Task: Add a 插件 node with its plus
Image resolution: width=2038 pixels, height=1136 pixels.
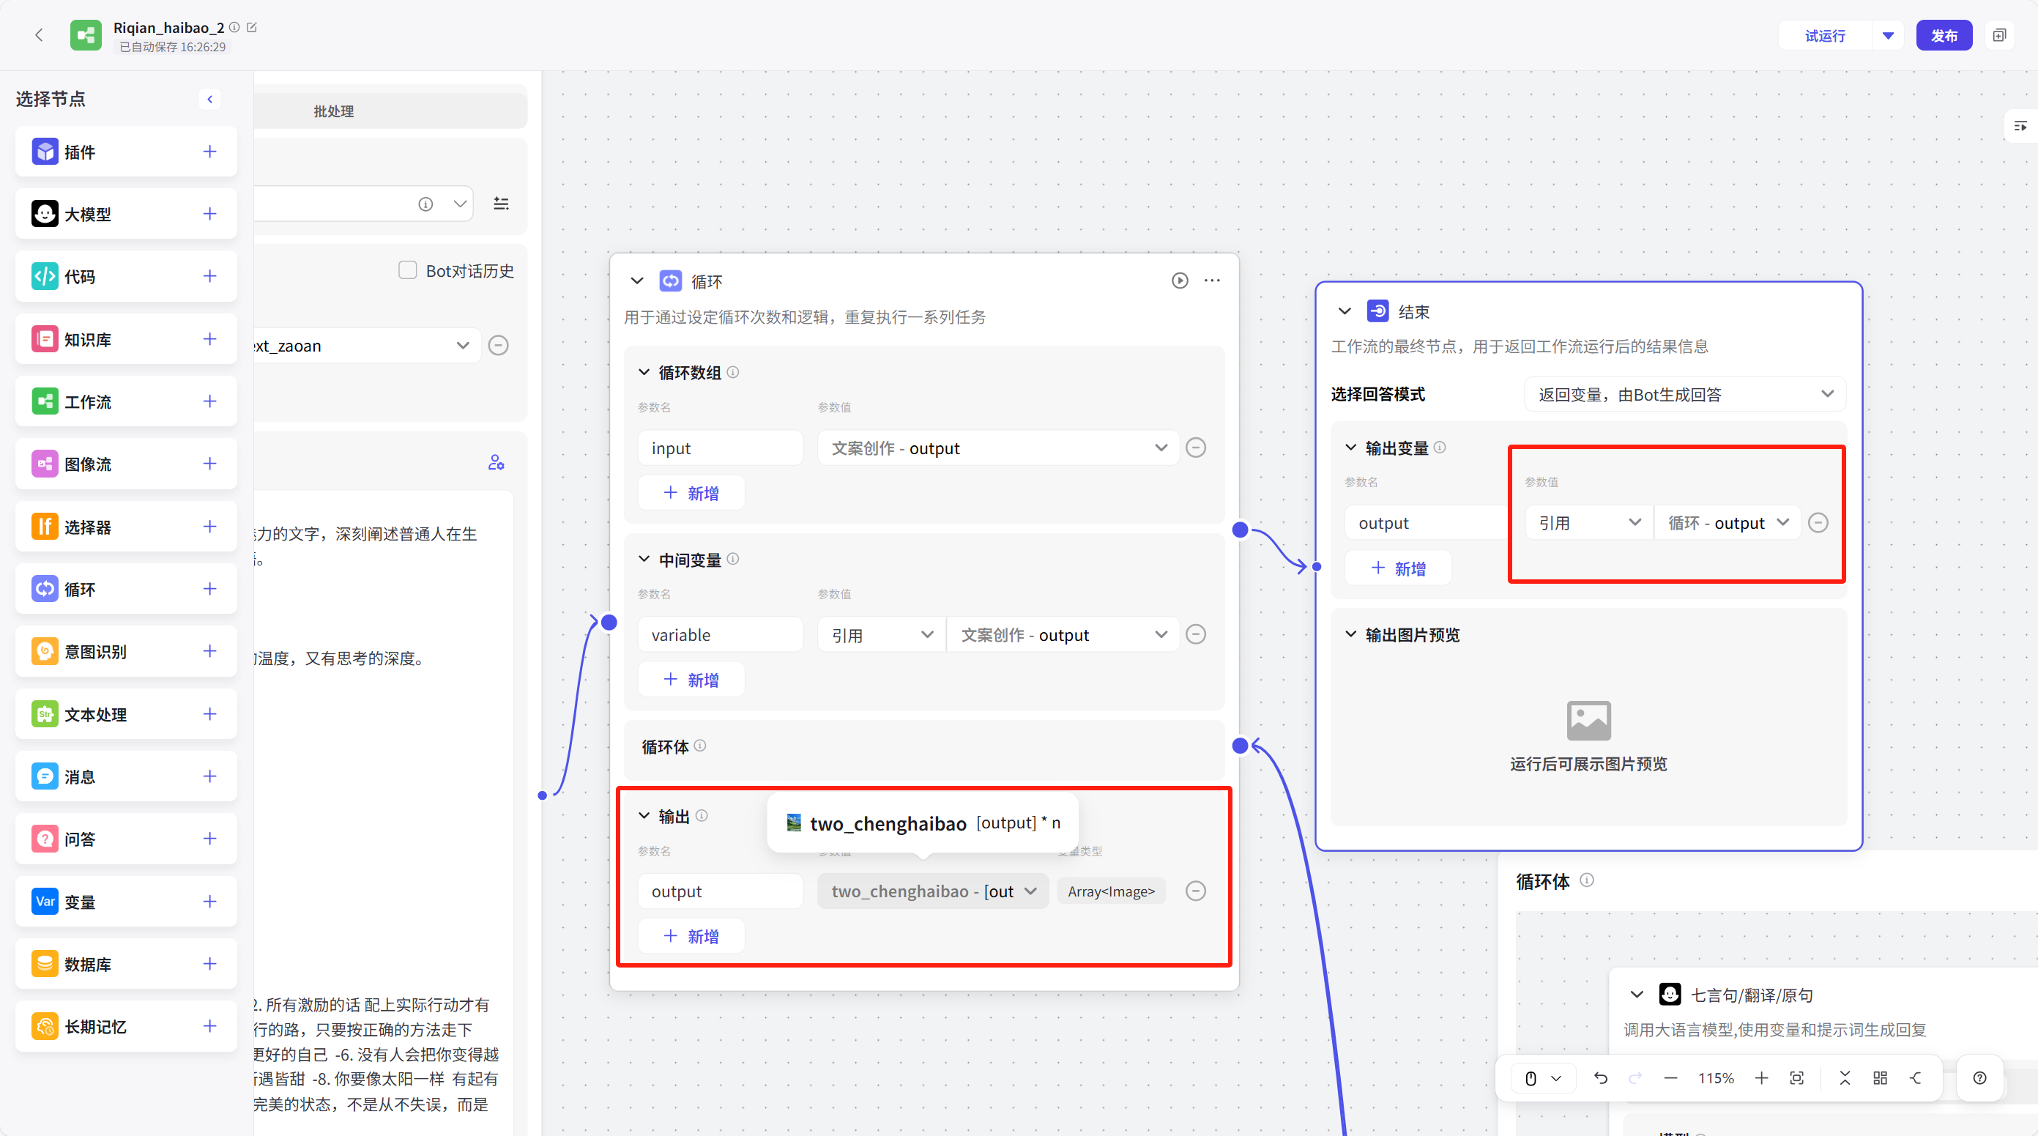Action: pos(209,151)
